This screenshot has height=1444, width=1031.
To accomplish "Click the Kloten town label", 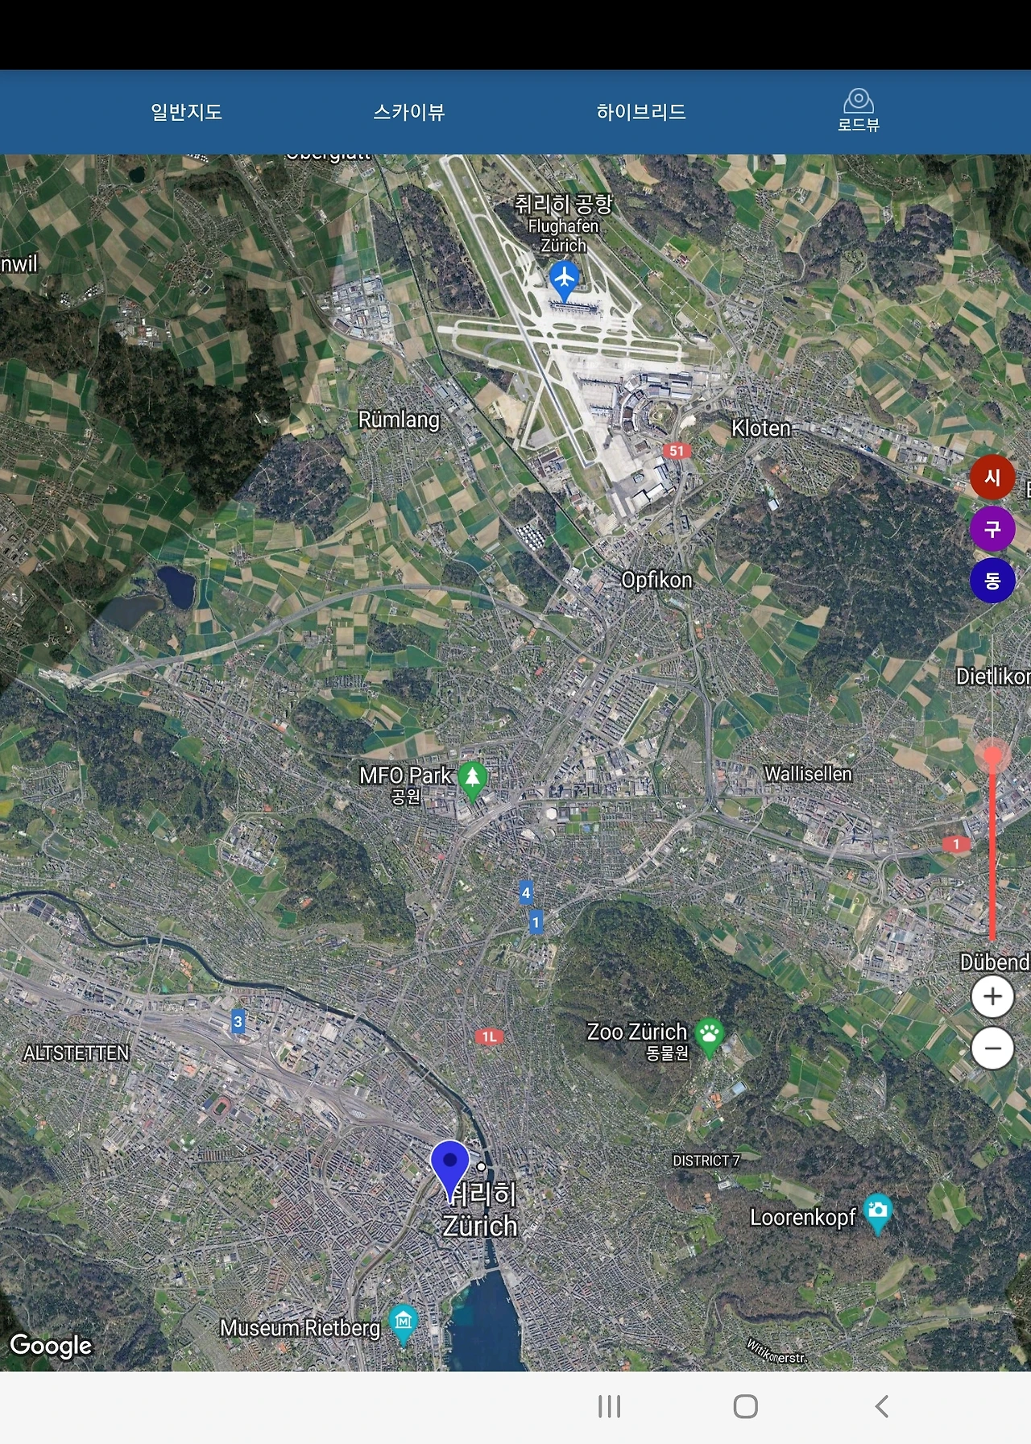I will (x=760, y=428).
